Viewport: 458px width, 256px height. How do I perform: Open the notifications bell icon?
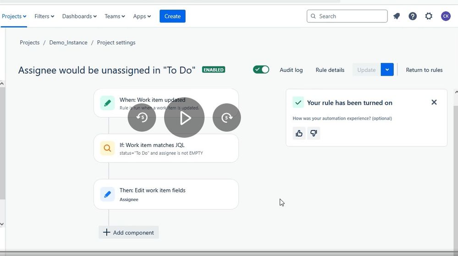point(397,16)
